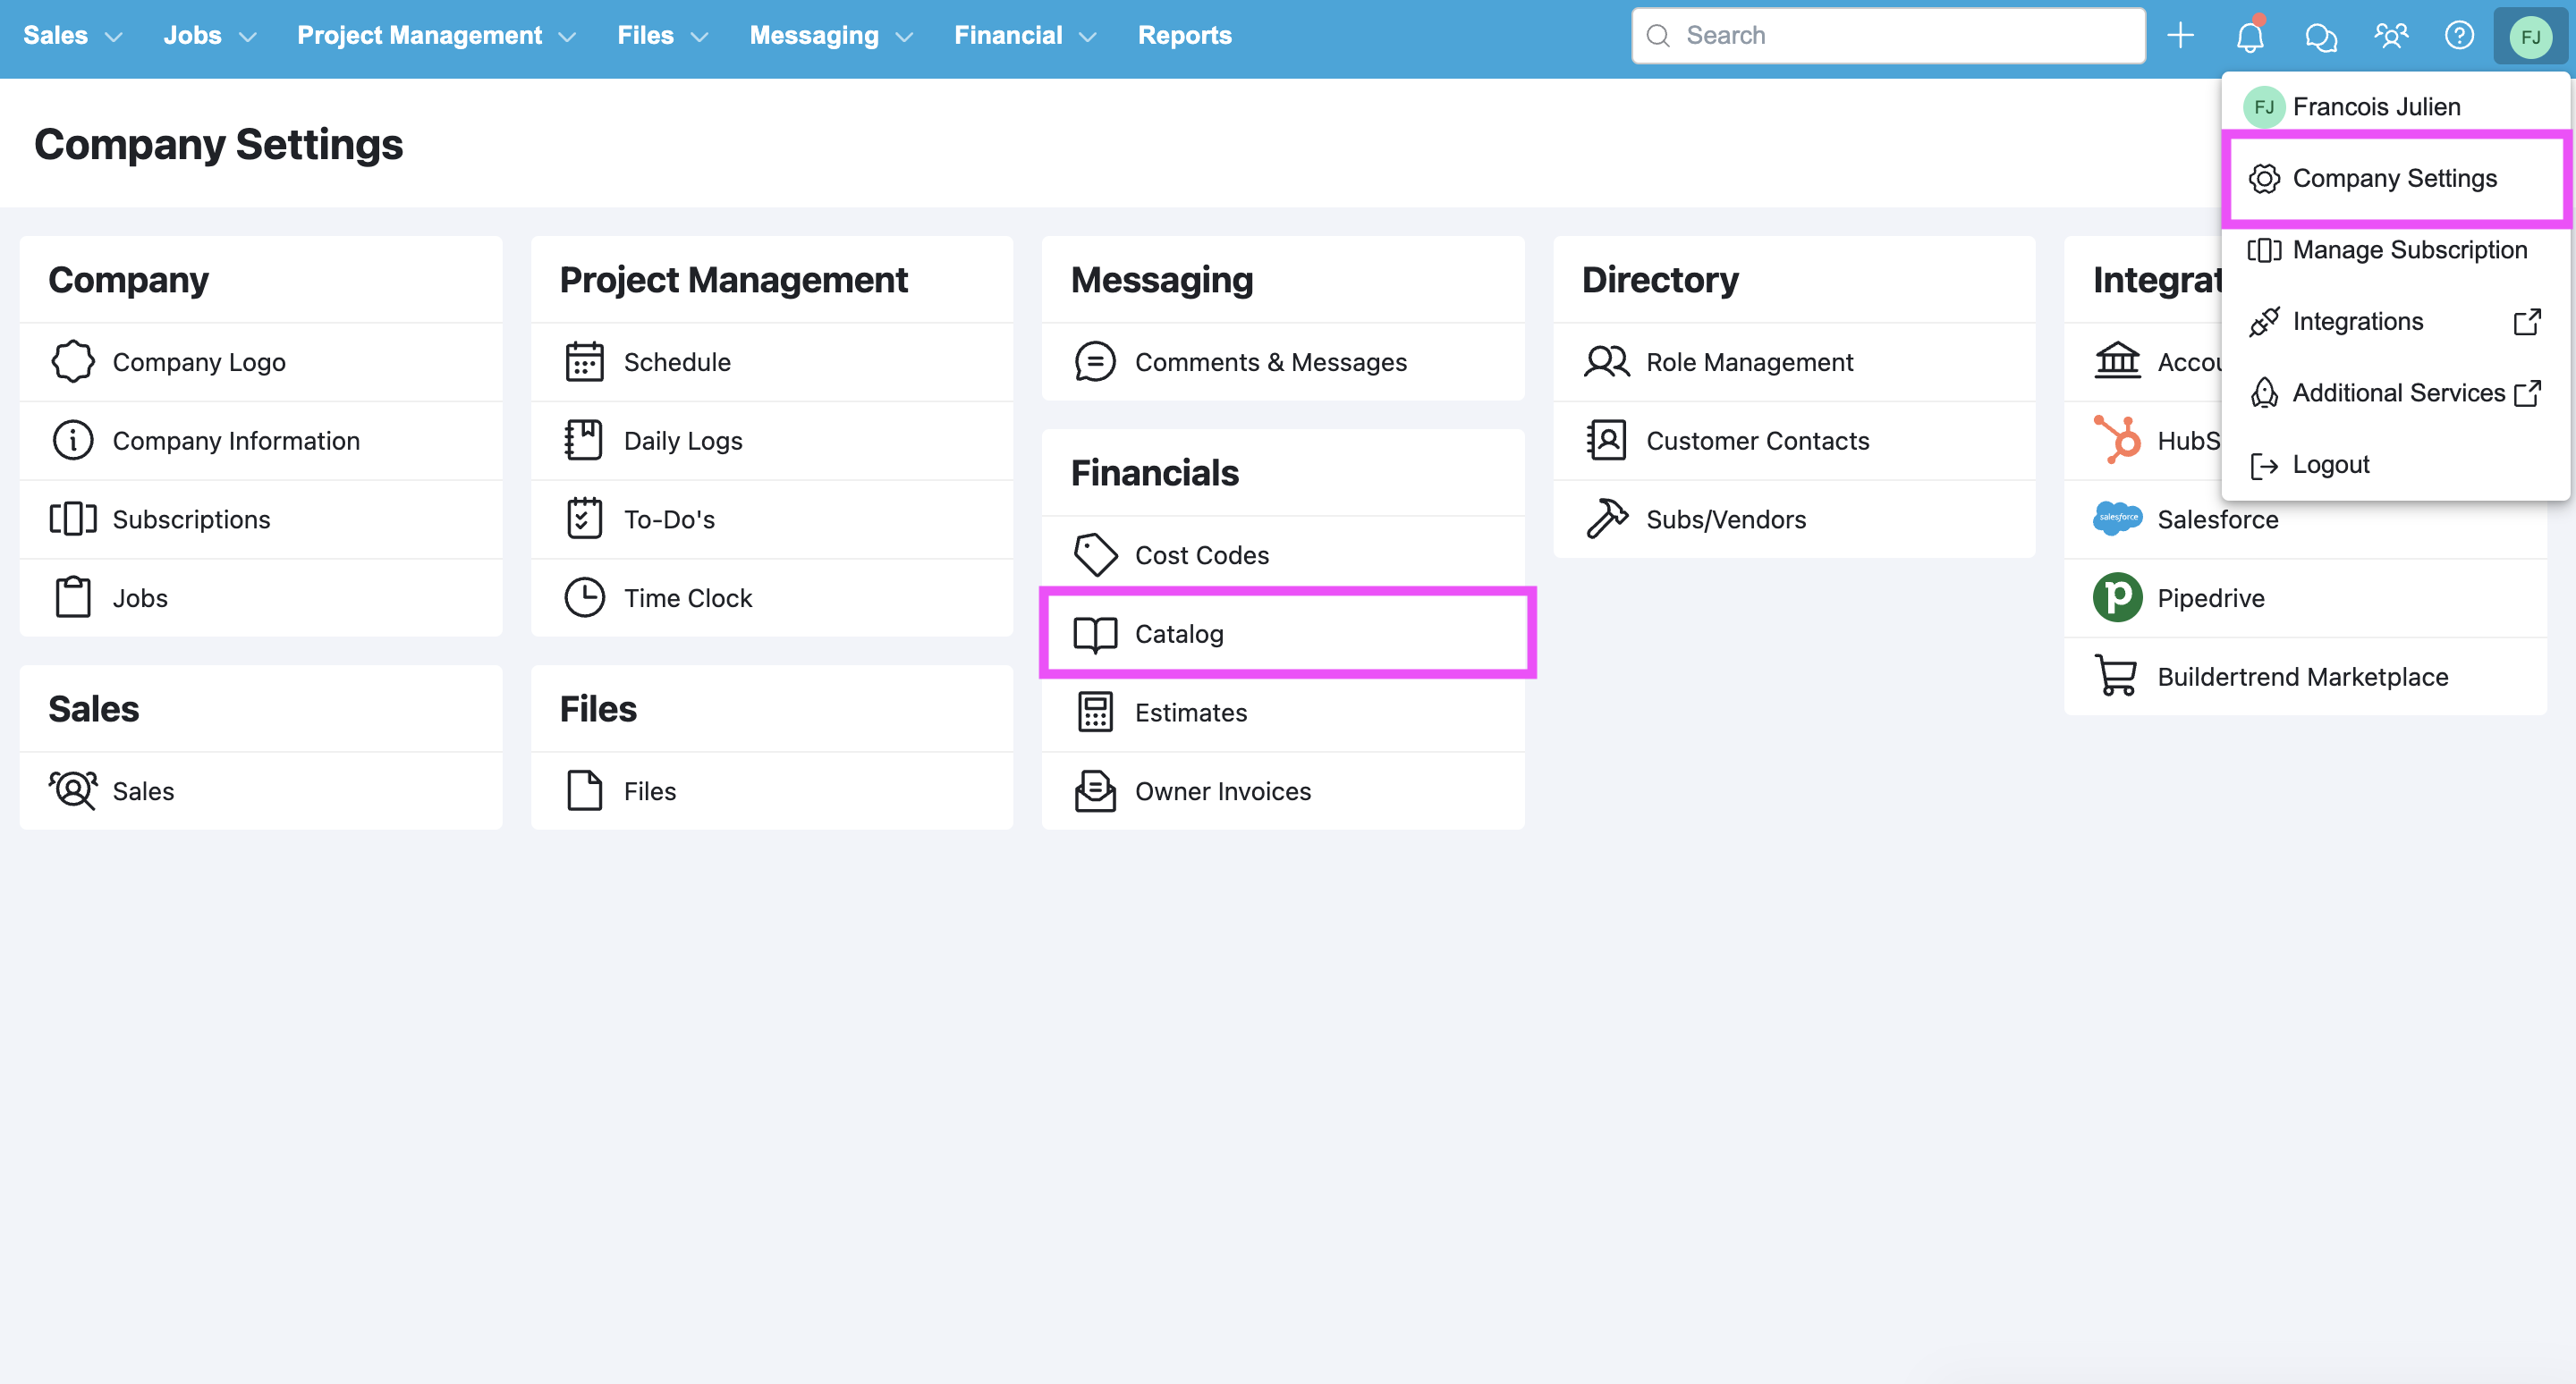Choose Logout from the user menu
The height and width of the screenshot is (1384, 2576).
coord(2330,465)
